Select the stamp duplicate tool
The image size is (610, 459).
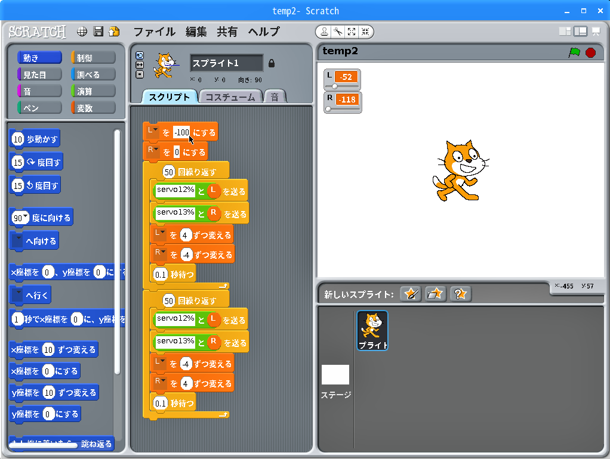click(x=324, y=32)
